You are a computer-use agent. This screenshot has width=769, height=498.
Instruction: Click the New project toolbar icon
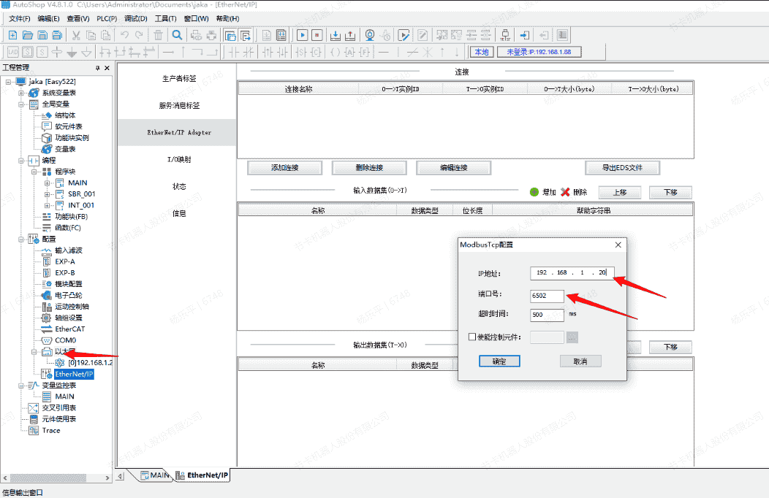[x=12, y=35]
